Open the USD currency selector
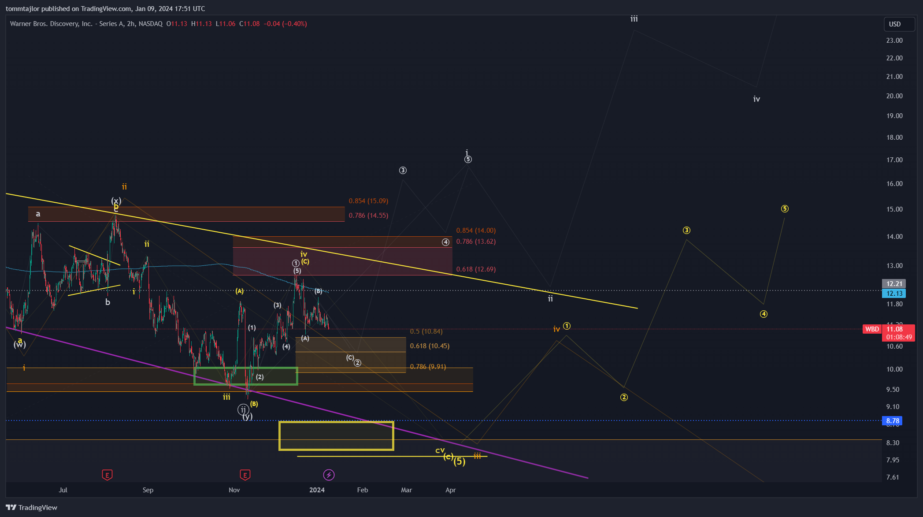 tap(899, 24)
